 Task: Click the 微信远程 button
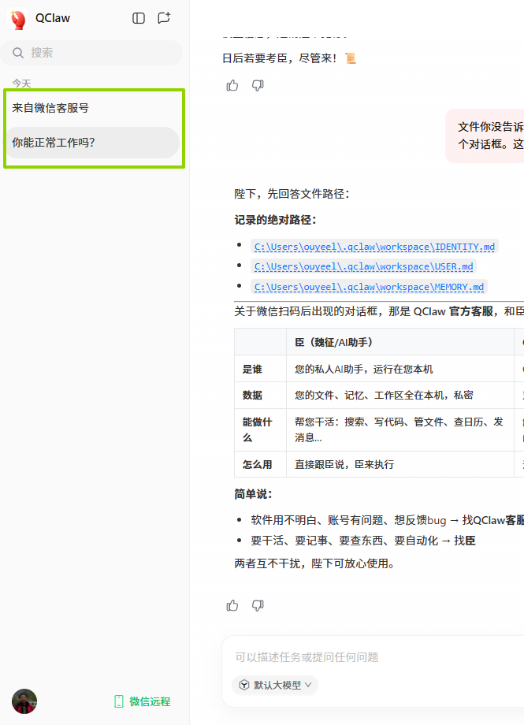[143, 701]
